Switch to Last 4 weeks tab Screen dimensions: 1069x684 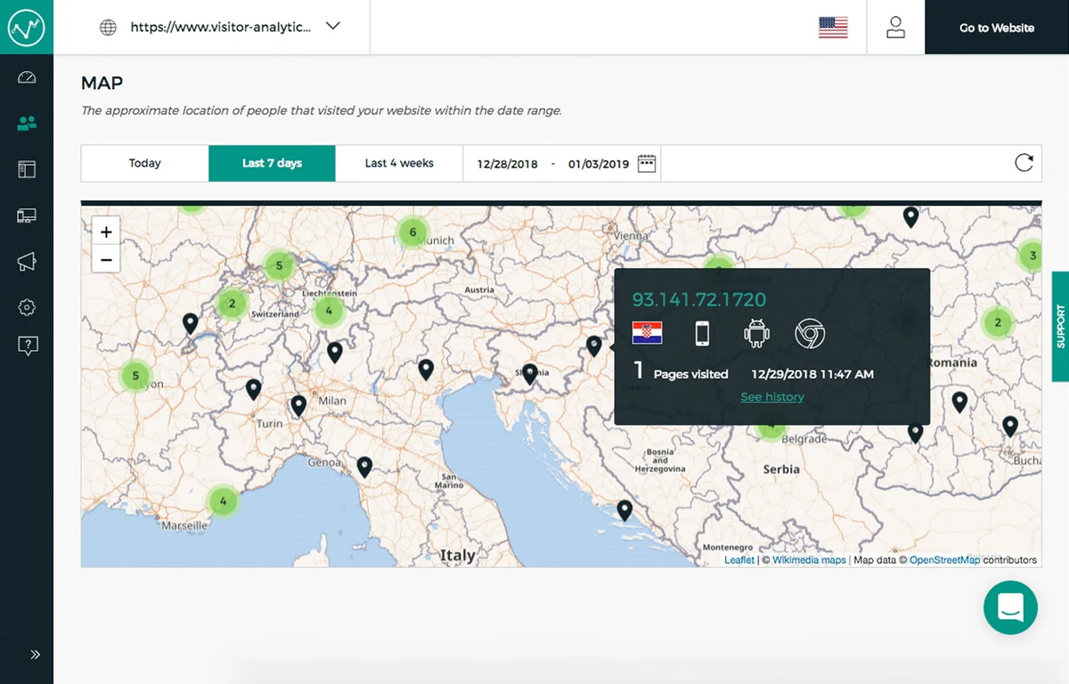pyautogui.click(x=399, y=164)
